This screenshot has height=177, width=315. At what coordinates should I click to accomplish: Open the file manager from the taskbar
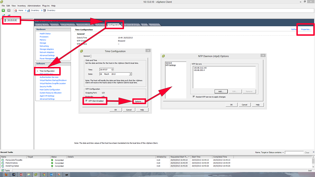[29, 174]
